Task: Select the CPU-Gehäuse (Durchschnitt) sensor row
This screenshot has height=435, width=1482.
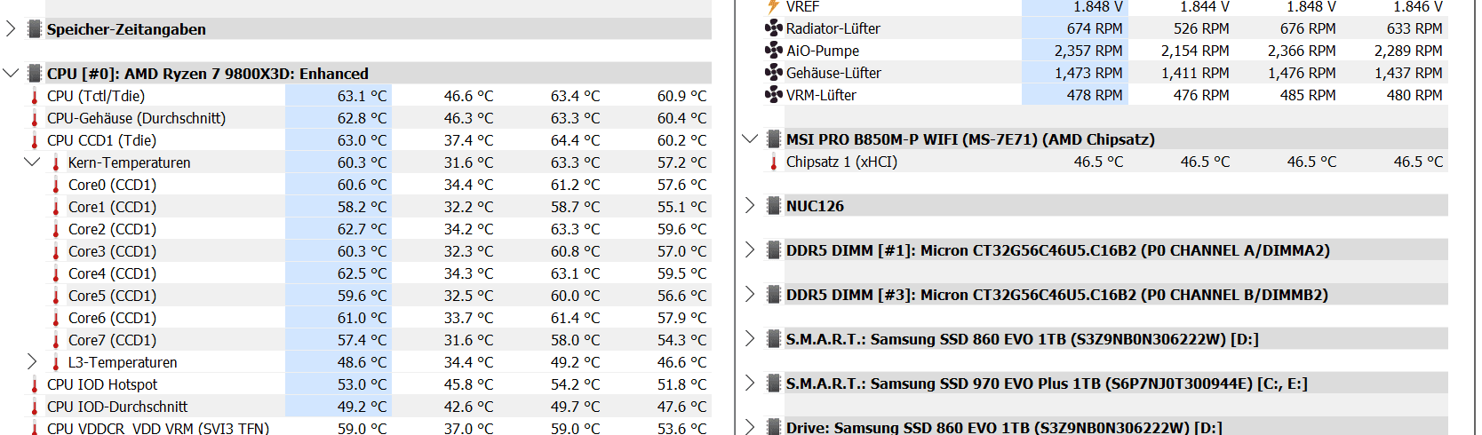Action: pyautogui.click(x=370, y=118)
